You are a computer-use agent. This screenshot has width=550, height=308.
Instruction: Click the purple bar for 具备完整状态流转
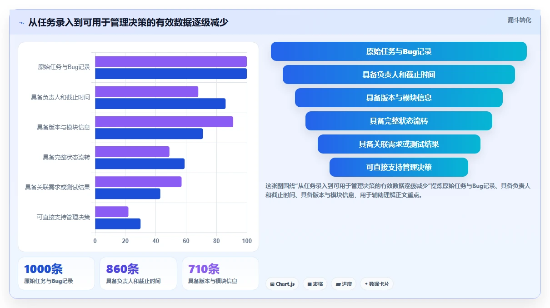click(x=132, y=152)
